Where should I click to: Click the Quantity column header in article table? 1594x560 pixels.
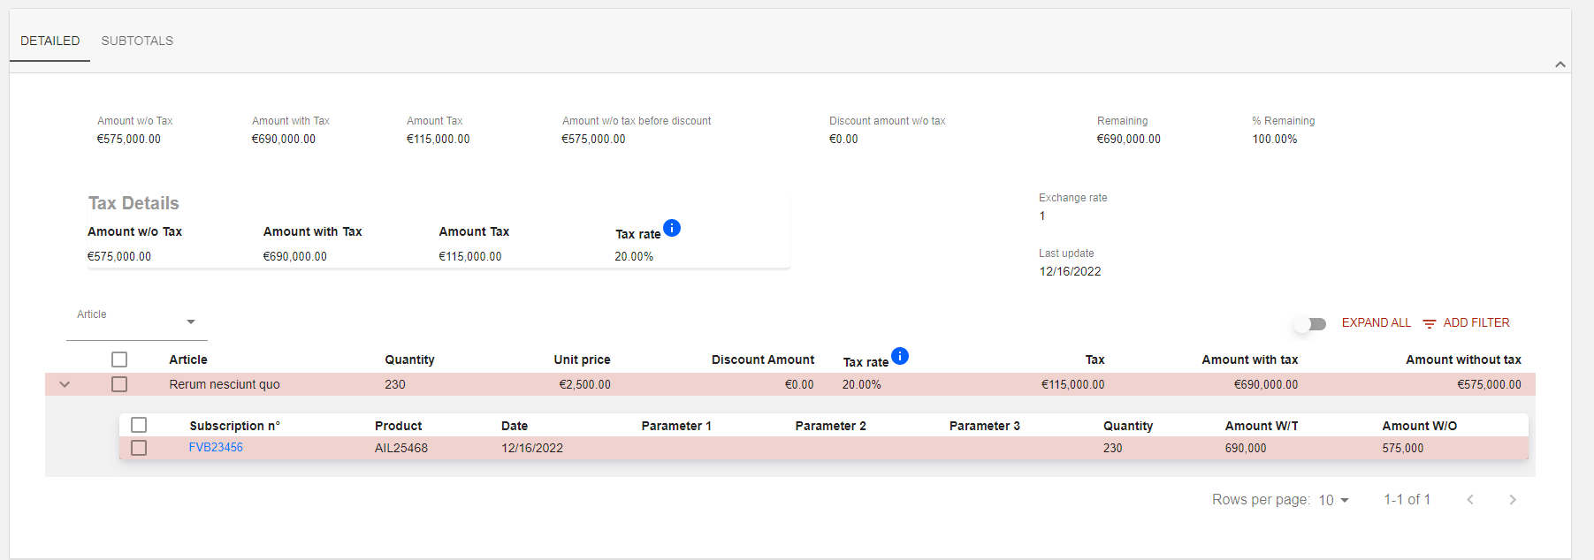[x=409, y=359]
